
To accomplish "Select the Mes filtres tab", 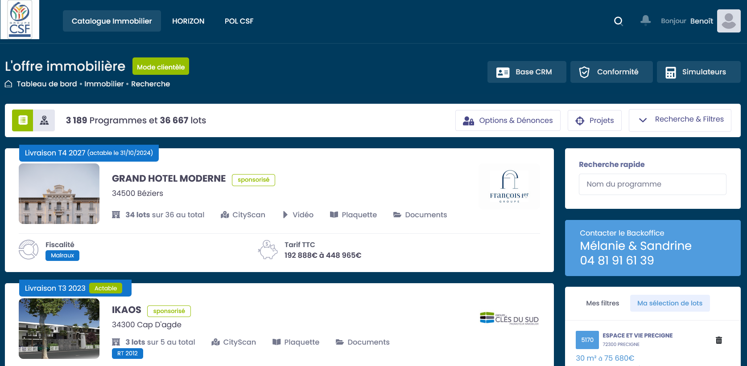I will (603, 303).
